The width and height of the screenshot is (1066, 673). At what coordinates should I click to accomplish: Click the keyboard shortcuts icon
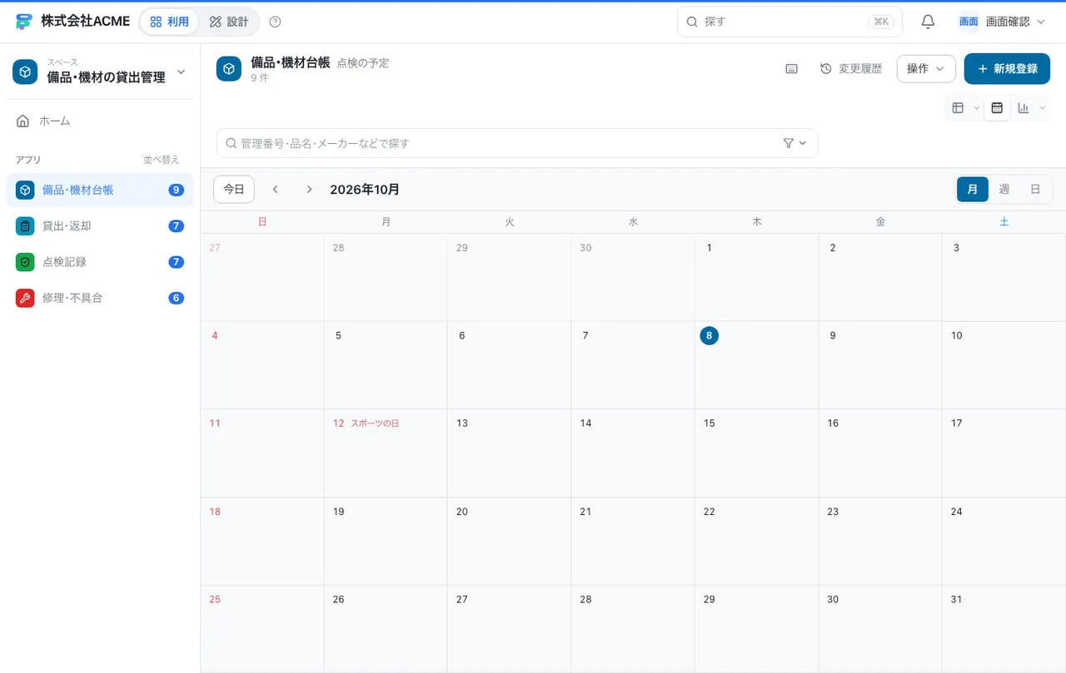792,69
